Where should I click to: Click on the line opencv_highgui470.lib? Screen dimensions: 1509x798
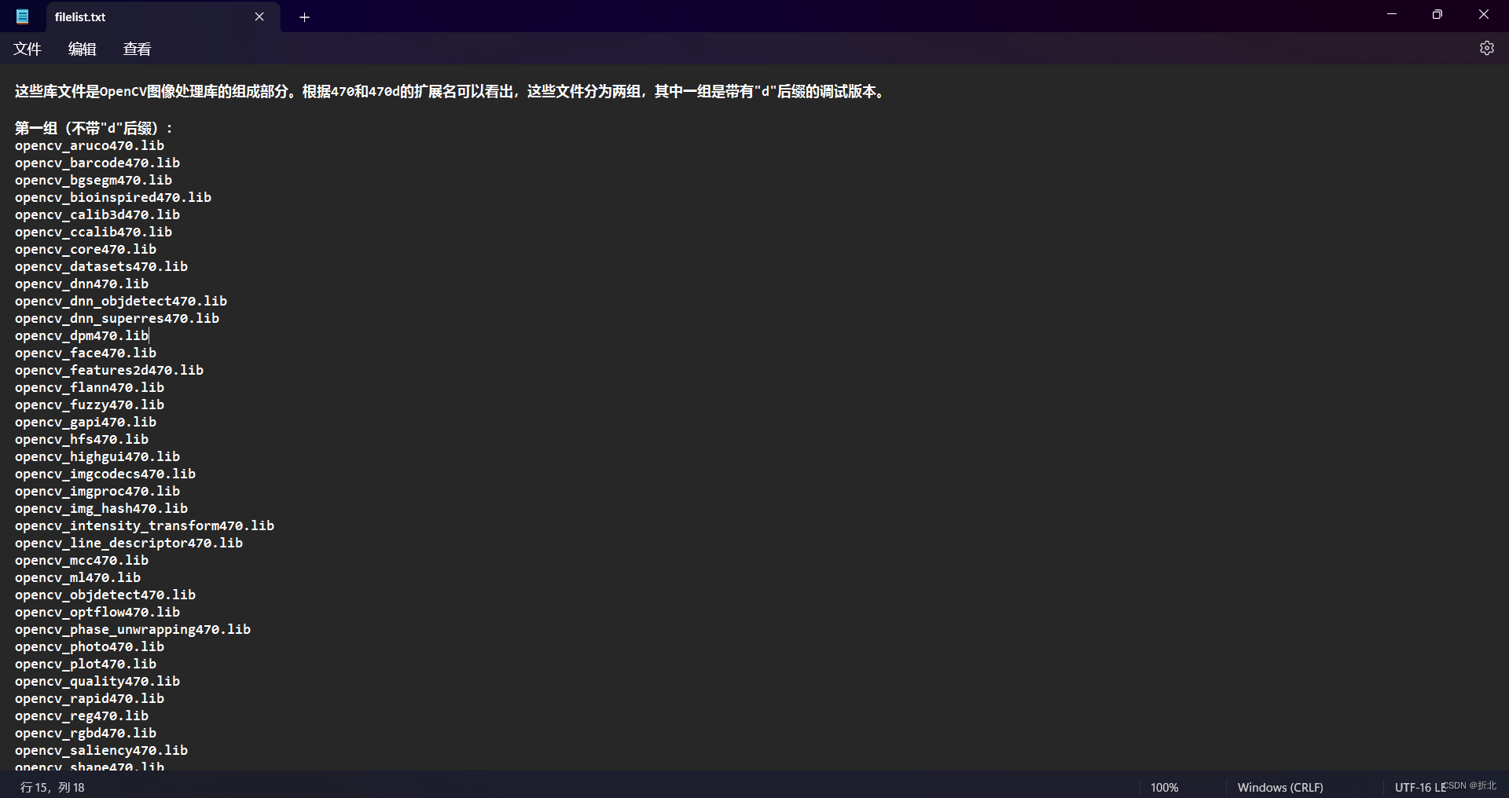[x=97, y=456]
